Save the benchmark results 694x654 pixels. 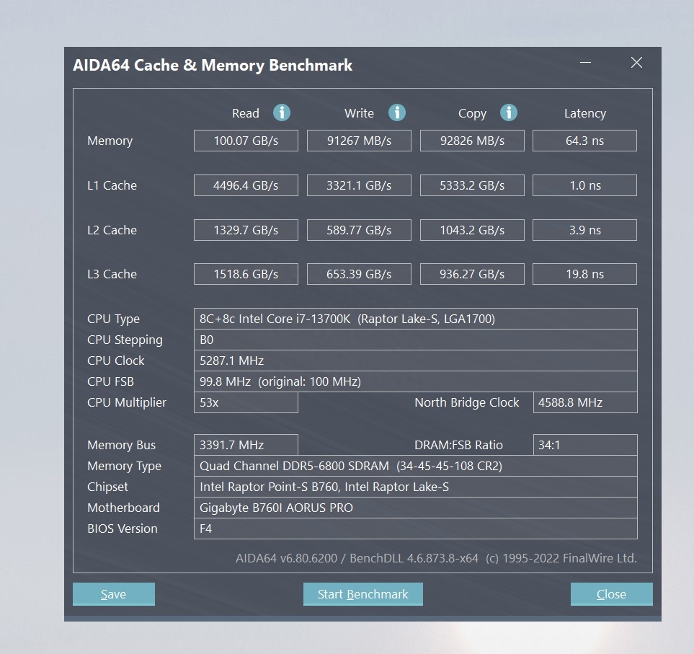pos(114,593)
